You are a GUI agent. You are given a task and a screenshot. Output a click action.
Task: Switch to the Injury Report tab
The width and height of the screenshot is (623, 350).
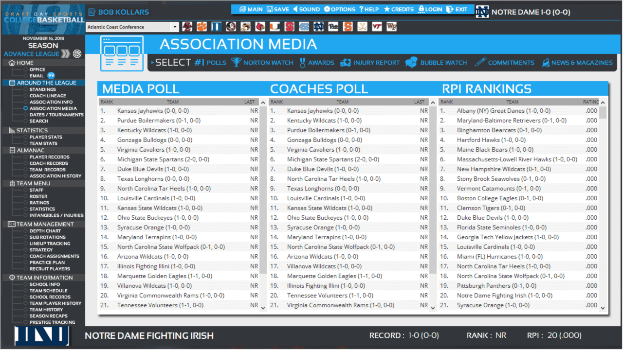tap(369, 63)
